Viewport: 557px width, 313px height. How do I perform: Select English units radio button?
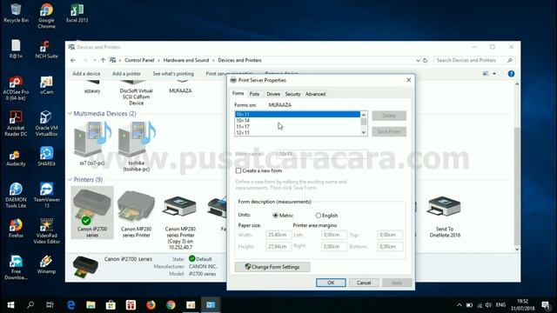(x=319, y=216)
